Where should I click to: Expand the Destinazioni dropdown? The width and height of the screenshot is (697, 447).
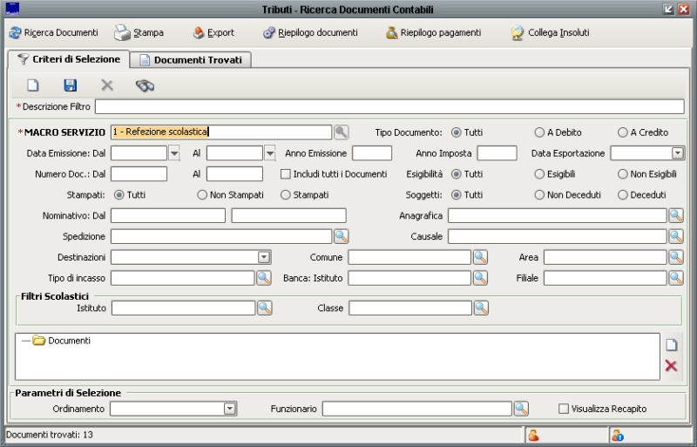point(264,257)
